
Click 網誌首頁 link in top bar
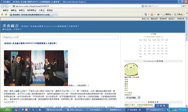click(154, 19)
